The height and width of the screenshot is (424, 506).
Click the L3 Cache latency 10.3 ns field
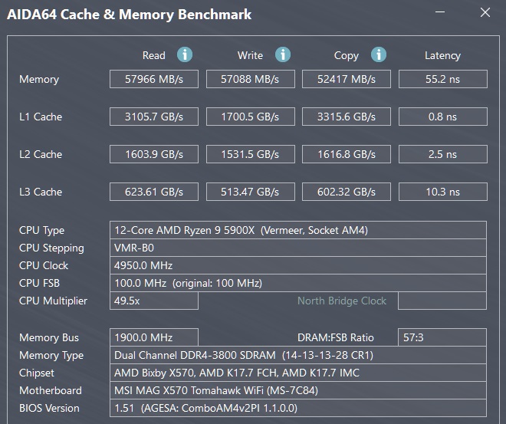[x=442, y=192]
